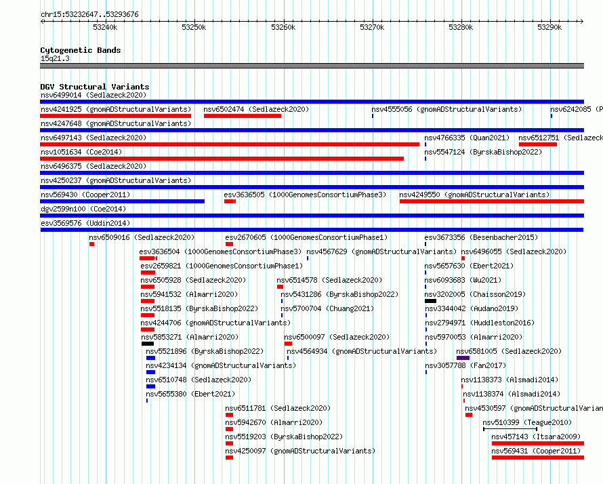
Task: Click the purple bar under nsv6581005
Action: pos(463,358)
